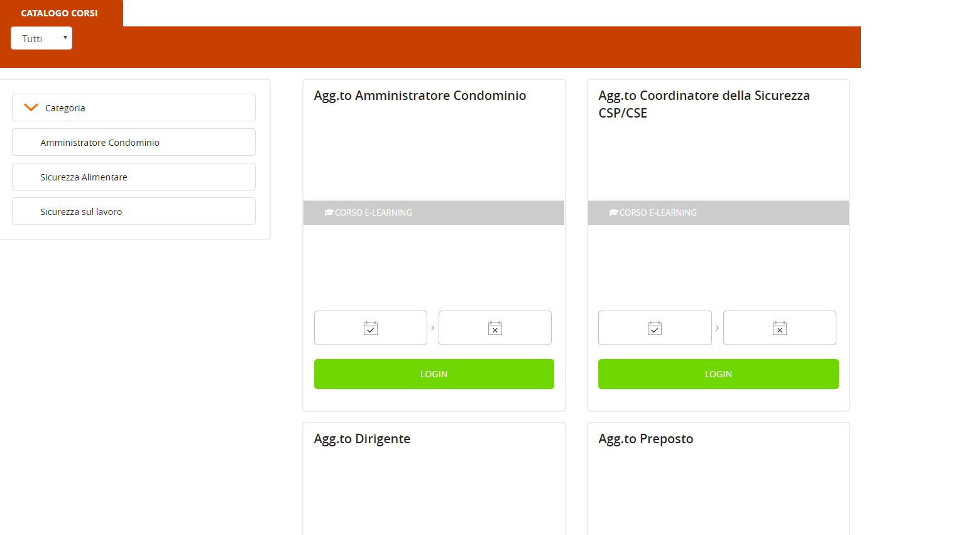
Task: Click end-date calendar icon in Coordinatore Sicurezza card
Action: point(780,328)
